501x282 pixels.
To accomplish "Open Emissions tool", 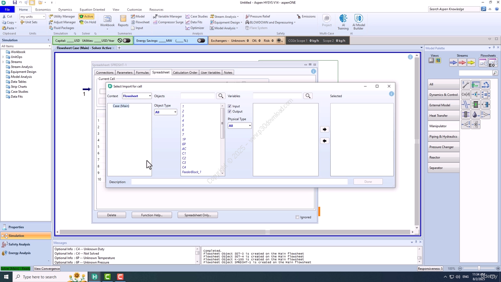I will tap(306, 16).
